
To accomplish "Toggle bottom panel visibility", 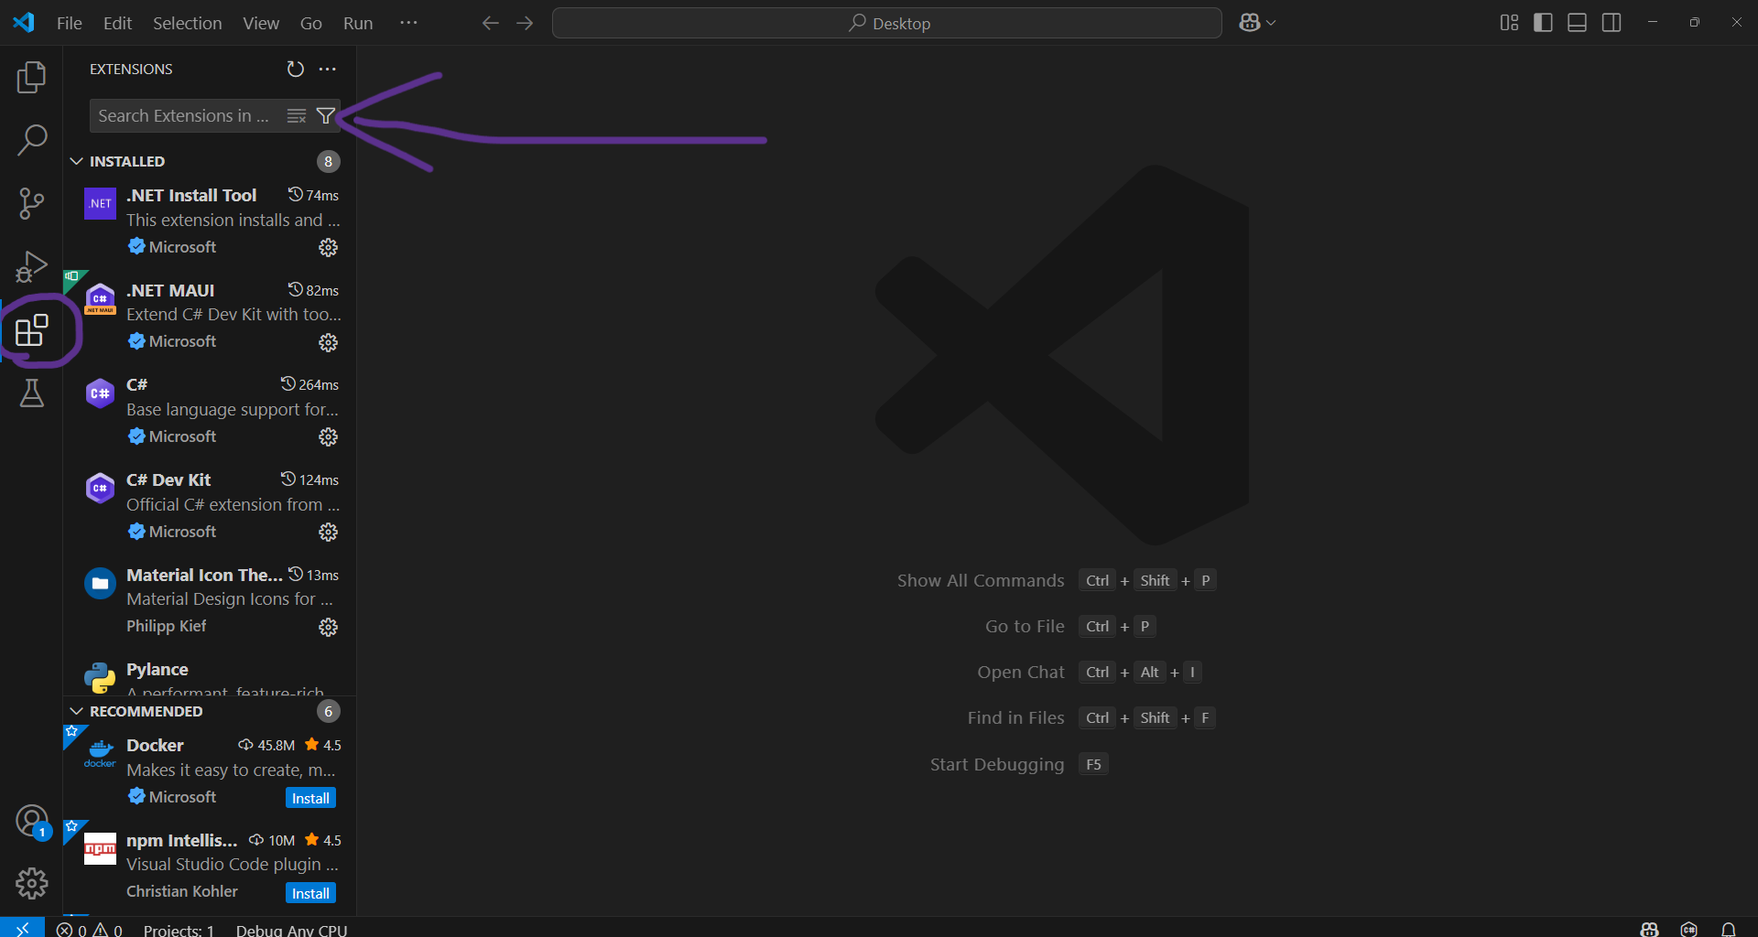I will (1577, 23).
